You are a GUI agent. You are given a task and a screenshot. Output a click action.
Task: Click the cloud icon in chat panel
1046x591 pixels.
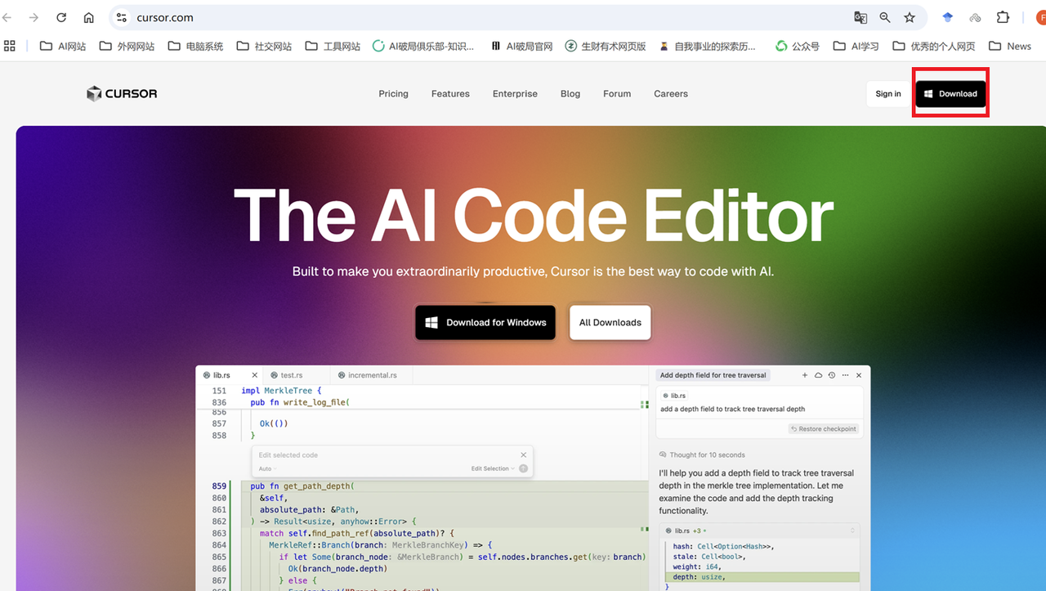click(818, 375)
